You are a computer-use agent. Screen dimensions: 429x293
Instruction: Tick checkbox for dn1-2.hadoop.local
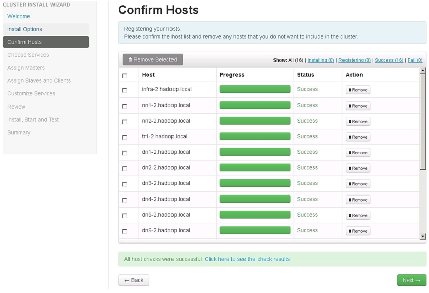click(125, 153)
